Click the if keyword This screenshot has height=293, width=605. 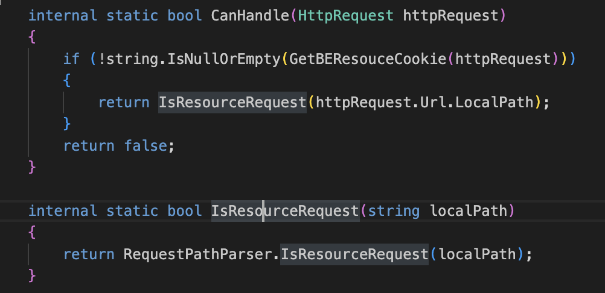point(71,59)
